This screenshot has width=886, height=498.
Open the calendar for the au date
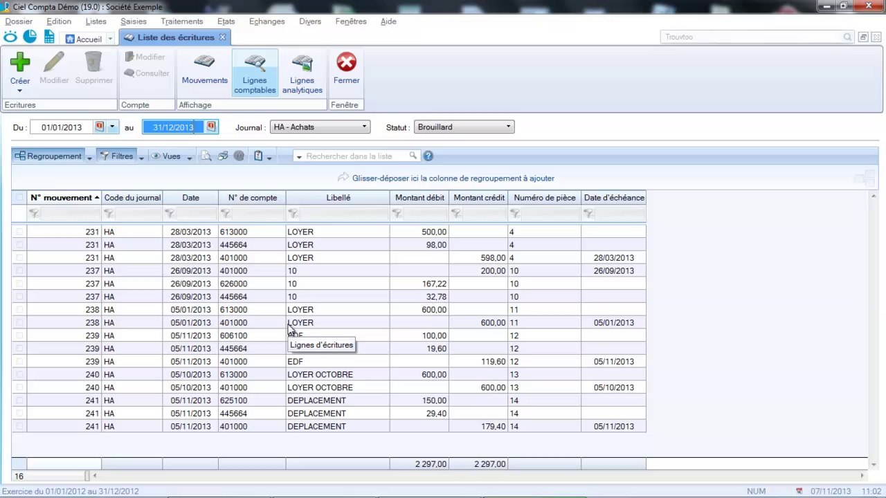click(x=211, y=127)
